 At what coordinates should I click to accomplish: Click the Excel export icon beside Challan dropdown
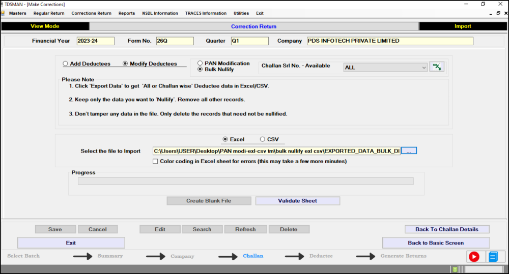tap(437, 67)
